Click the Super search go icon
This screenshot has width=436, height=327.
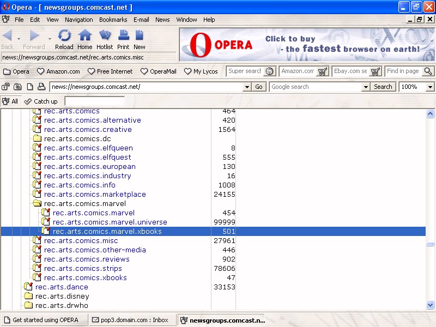tap(269, 71)
